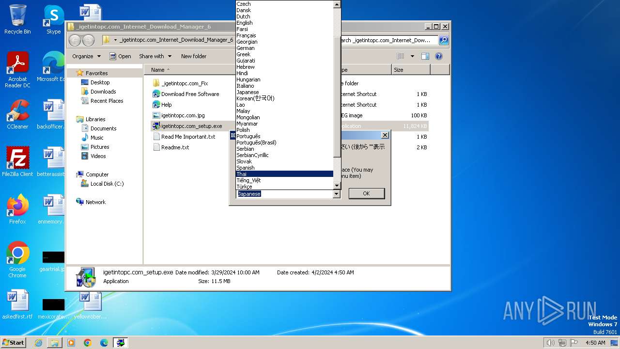The image size is (620, 349).
Task: Open askedfirst.rtf document icon
Action: click(17, 304)
